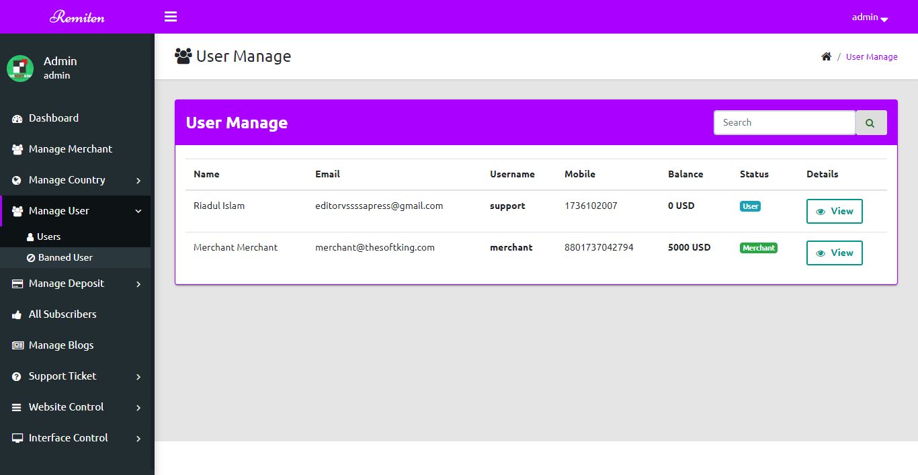Click the hamburger menu icon in top bar
This screenshot has height=475, width=918.
pos(171,17)
